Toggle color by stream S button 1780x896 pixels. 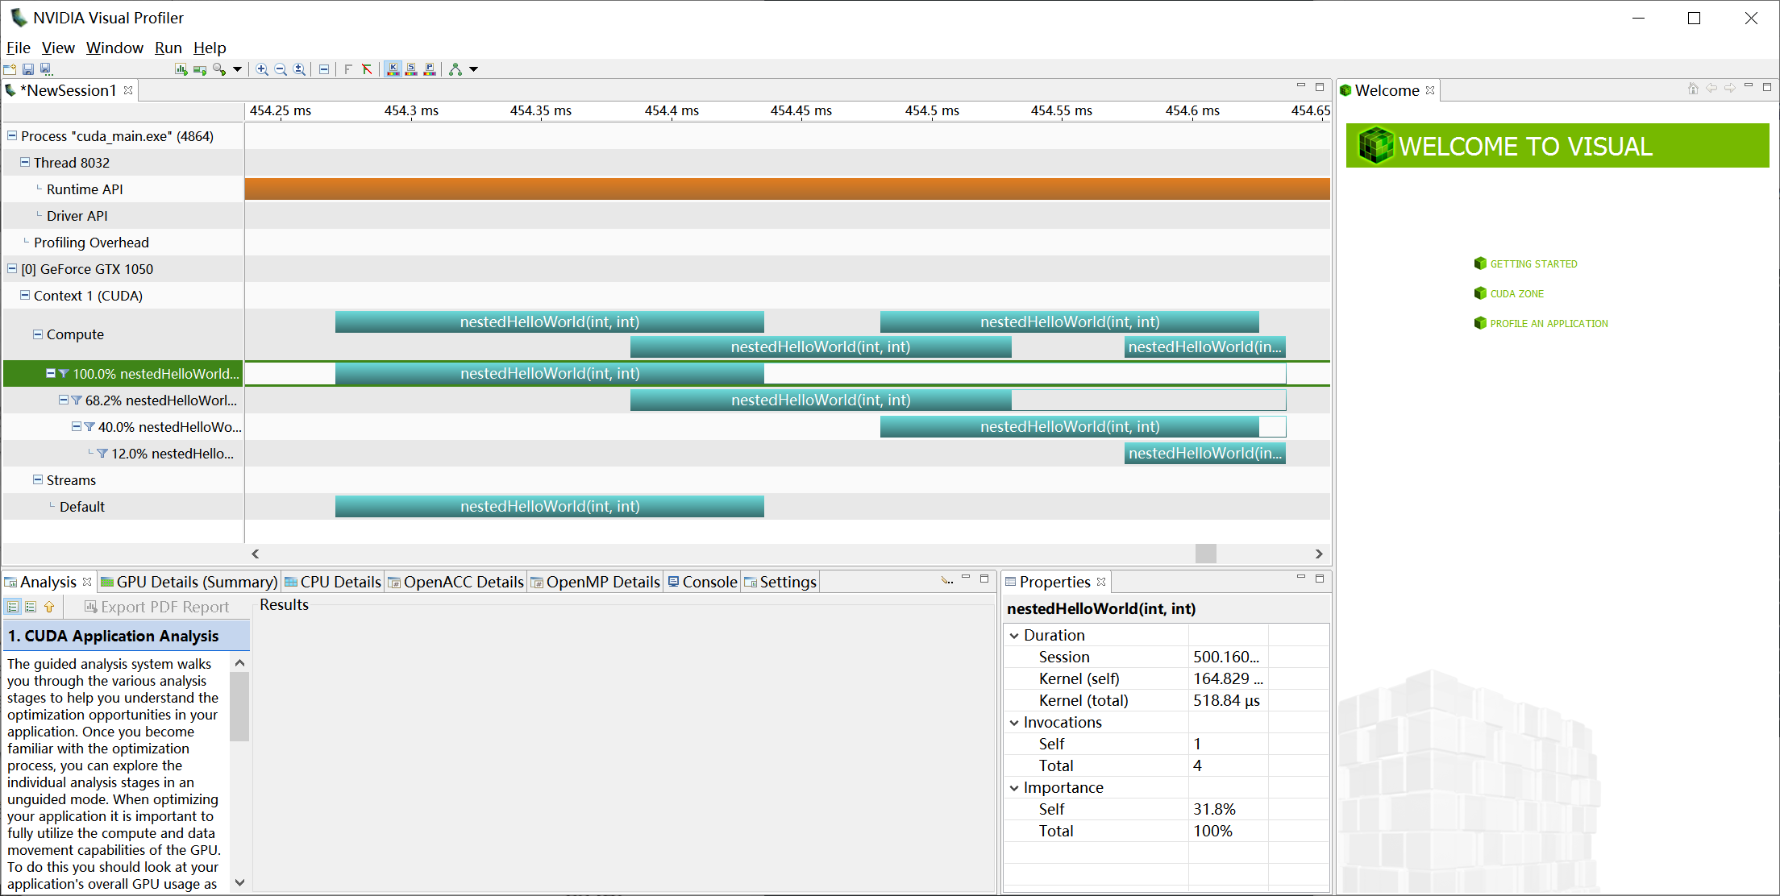coord(411,69)
